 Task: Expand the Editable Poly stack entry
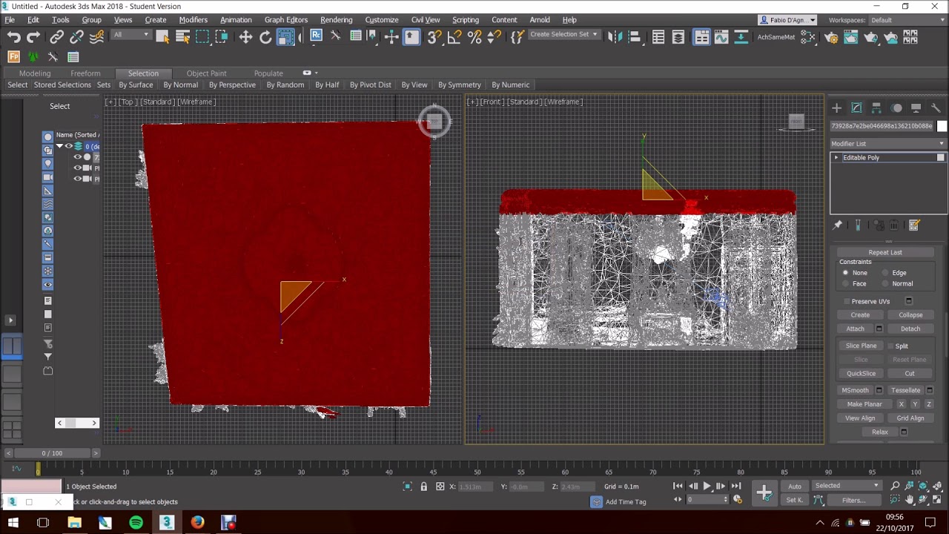point(836,158)
